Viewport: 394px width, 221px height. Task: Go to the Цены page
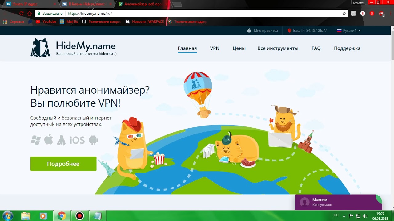239,48
